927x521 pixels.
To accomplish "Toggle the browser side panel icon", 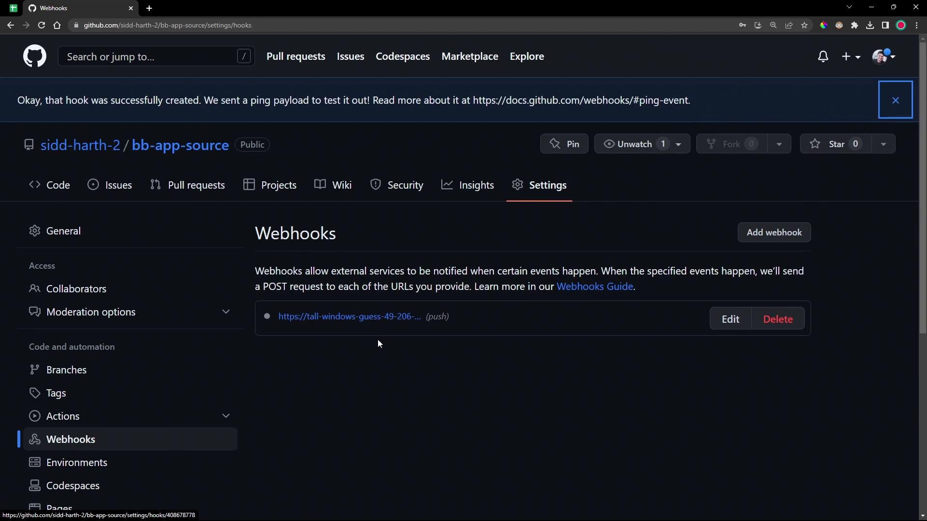I will click(885, 25).
